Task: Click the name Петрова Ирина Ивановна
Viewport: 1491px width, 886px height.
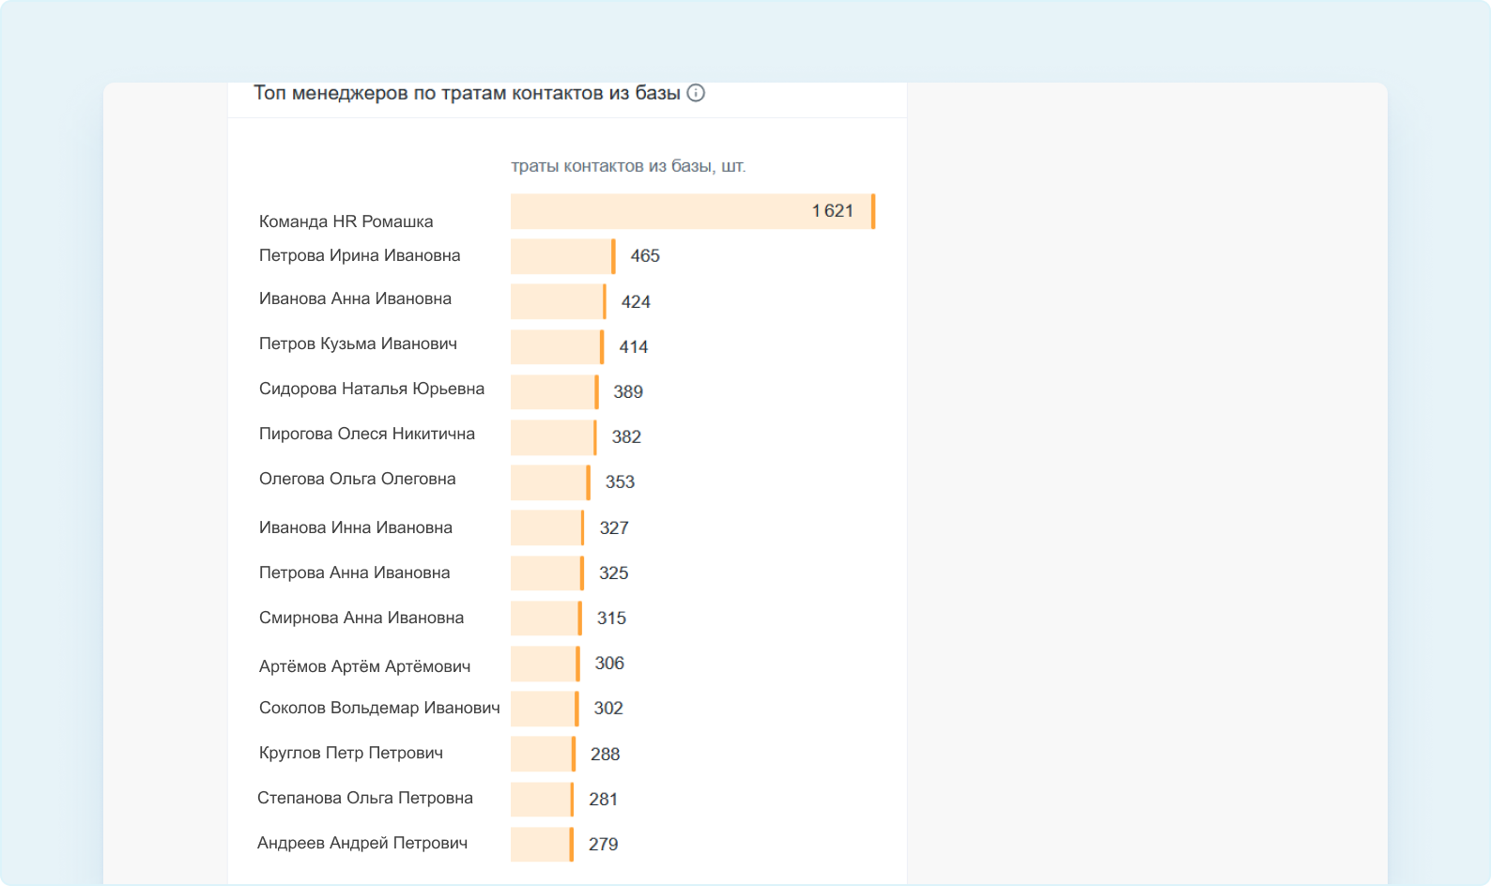Action: [360, 255]
